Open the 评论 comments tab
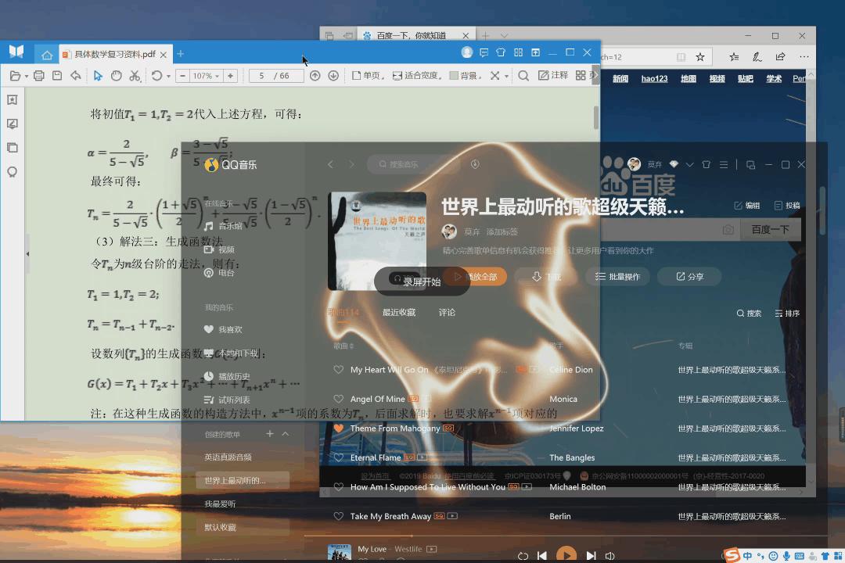The width and height of the screenshot is (845, 563). point(447,311)
